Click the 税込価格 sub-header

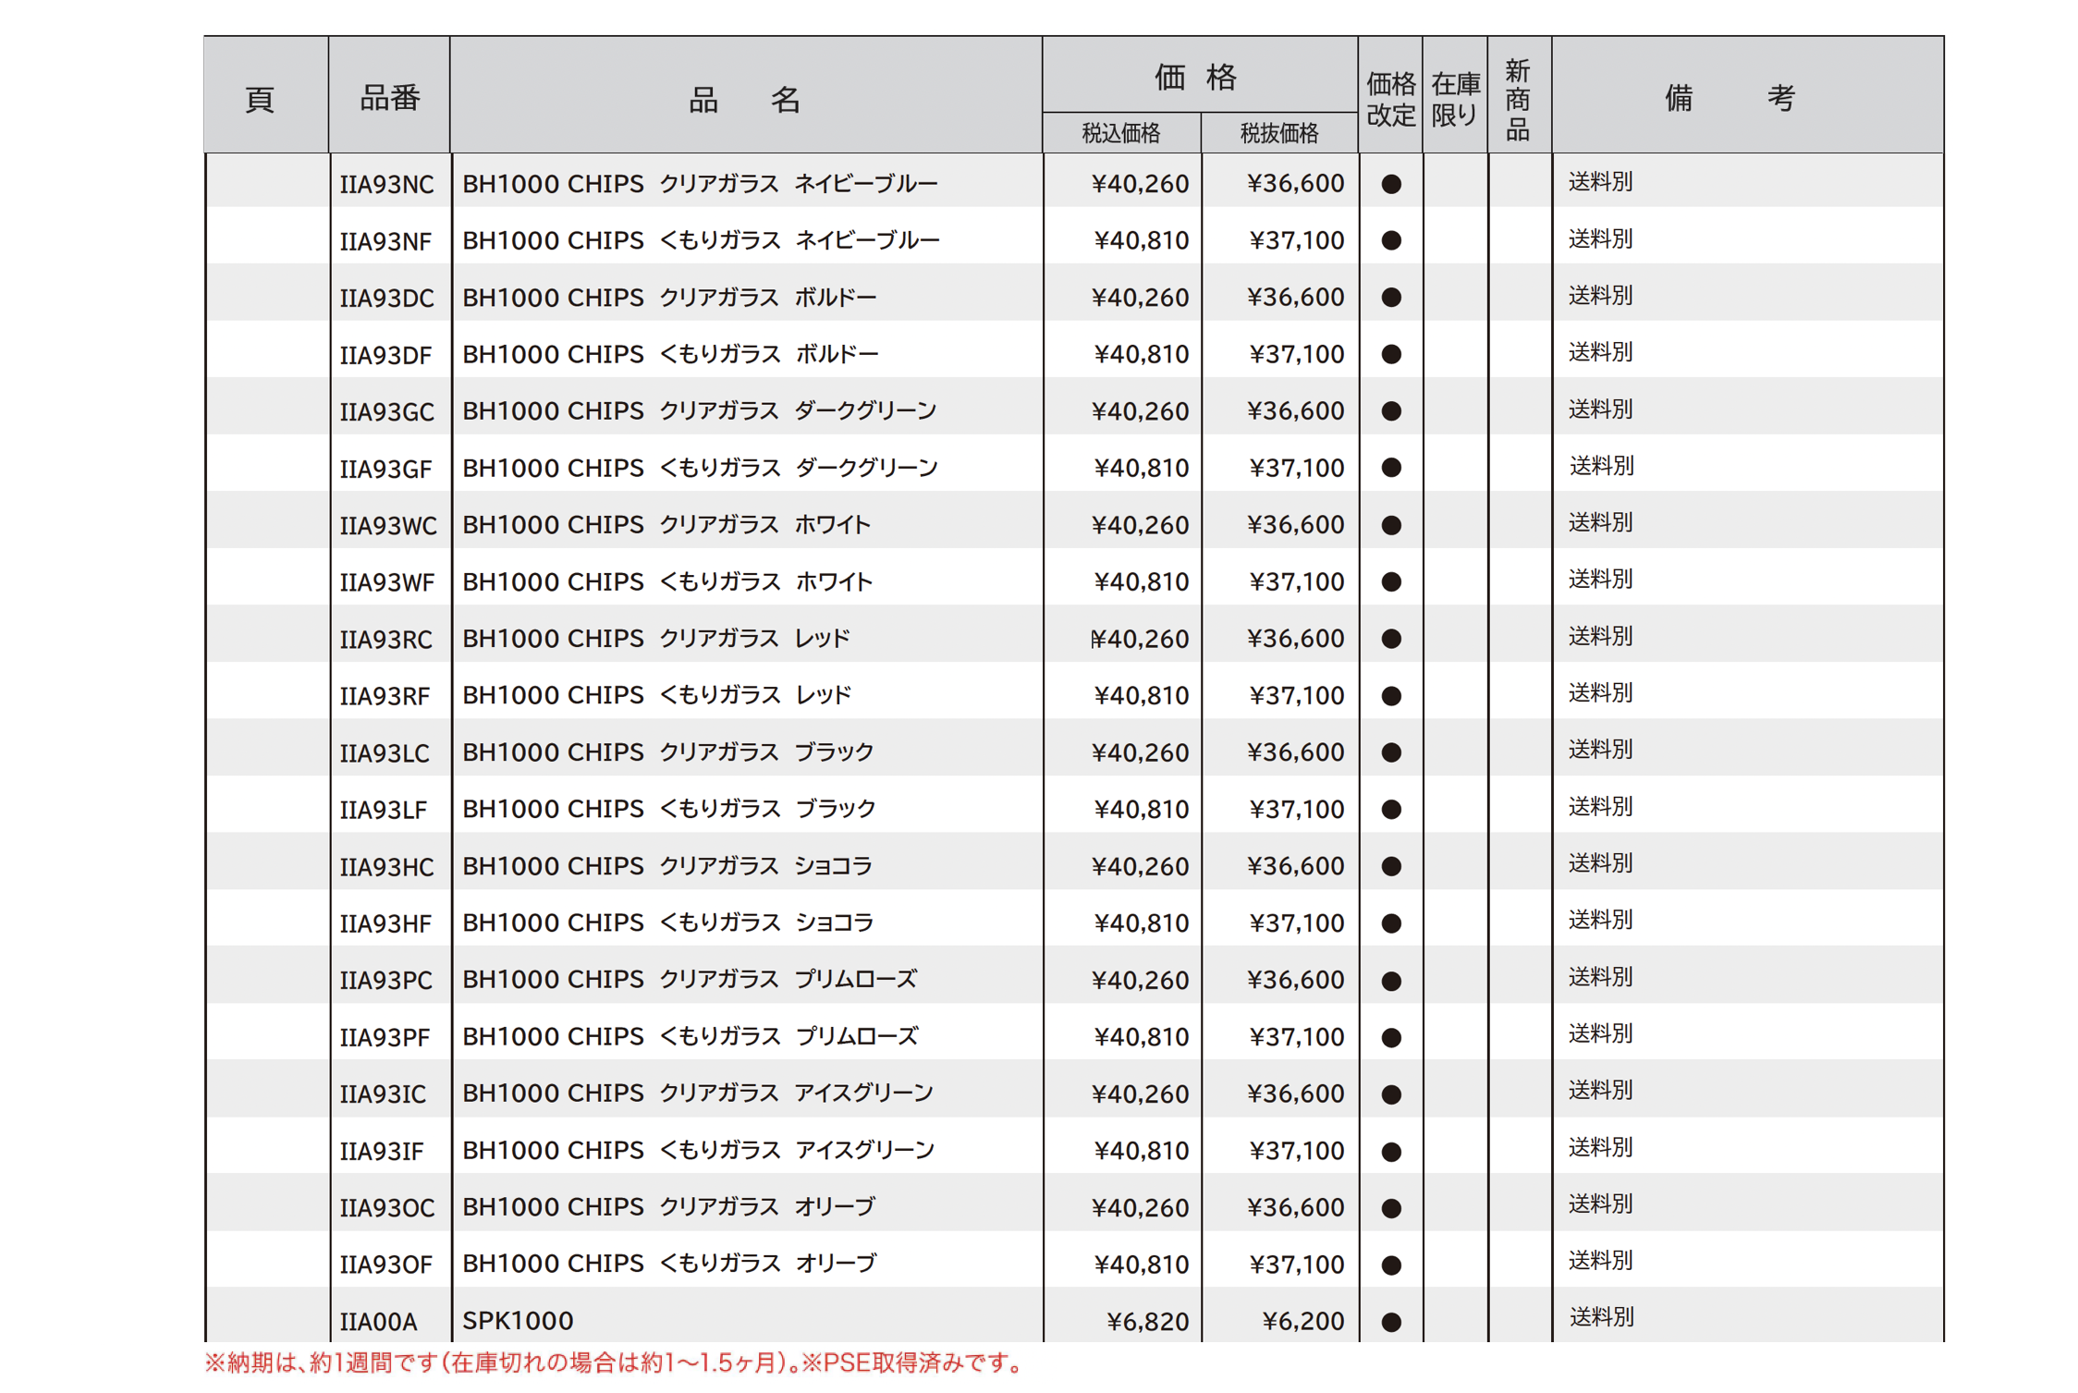pos(1120,134)
